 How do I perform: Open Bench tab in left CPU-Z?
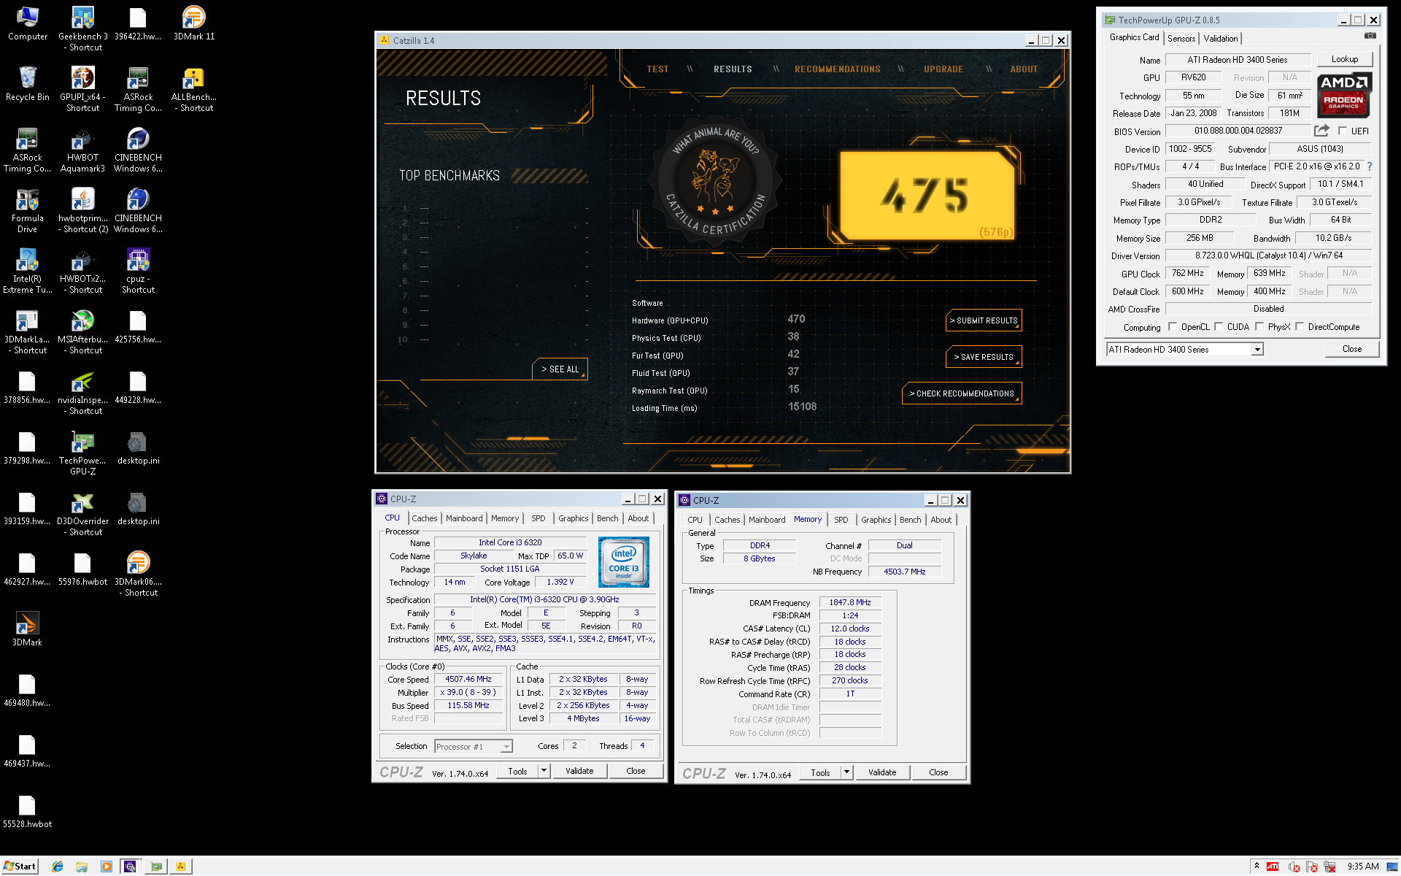(607, 518)
